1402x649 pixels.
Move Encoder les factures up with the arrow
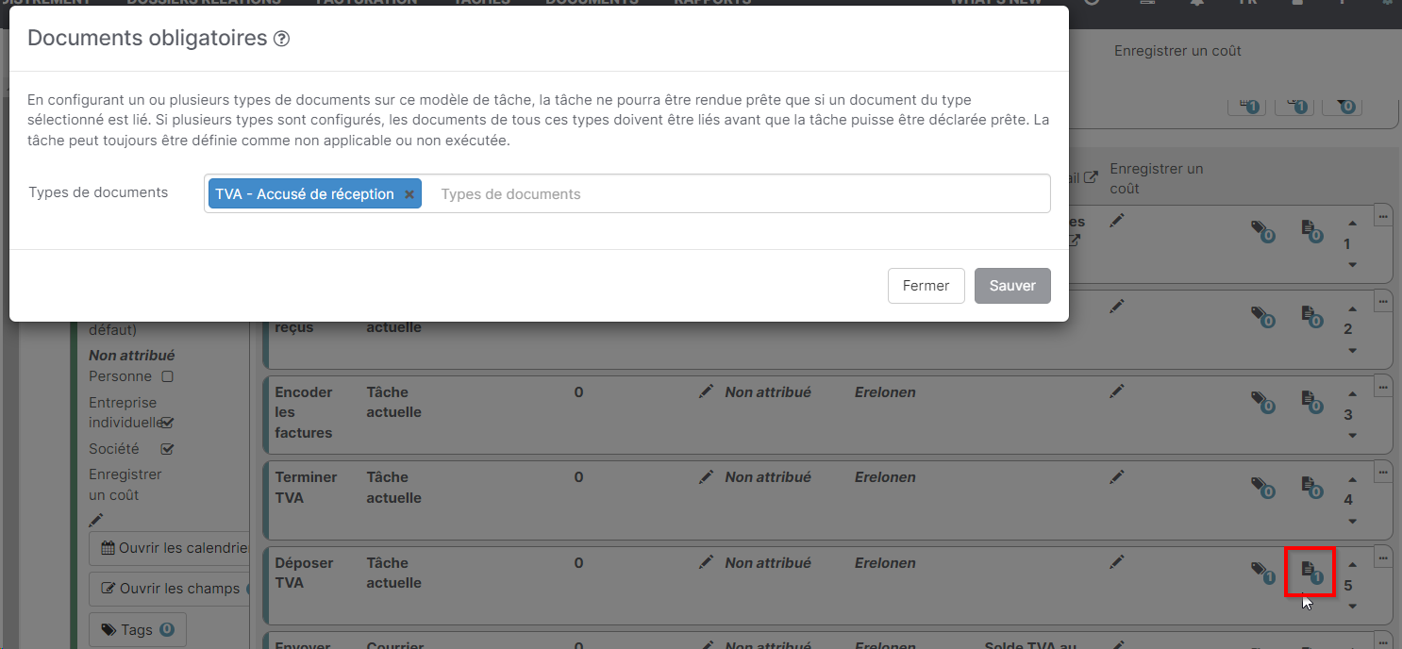[1352, 392]
